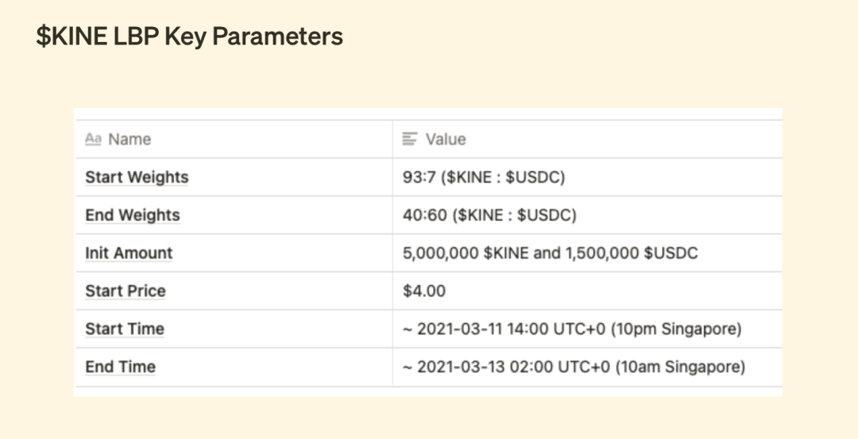Open the Init Amount page link

pos(129,253)
